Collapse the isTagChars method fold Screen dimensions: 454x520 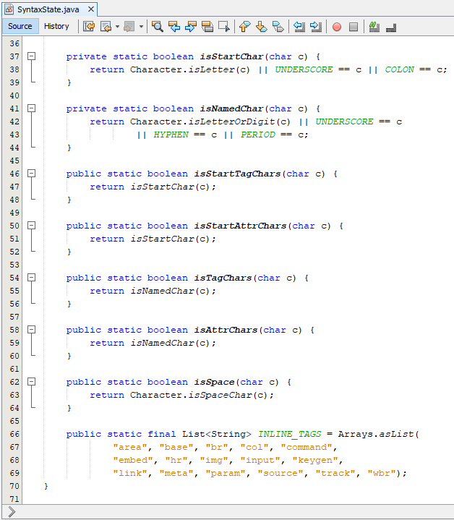pos(31,277)
